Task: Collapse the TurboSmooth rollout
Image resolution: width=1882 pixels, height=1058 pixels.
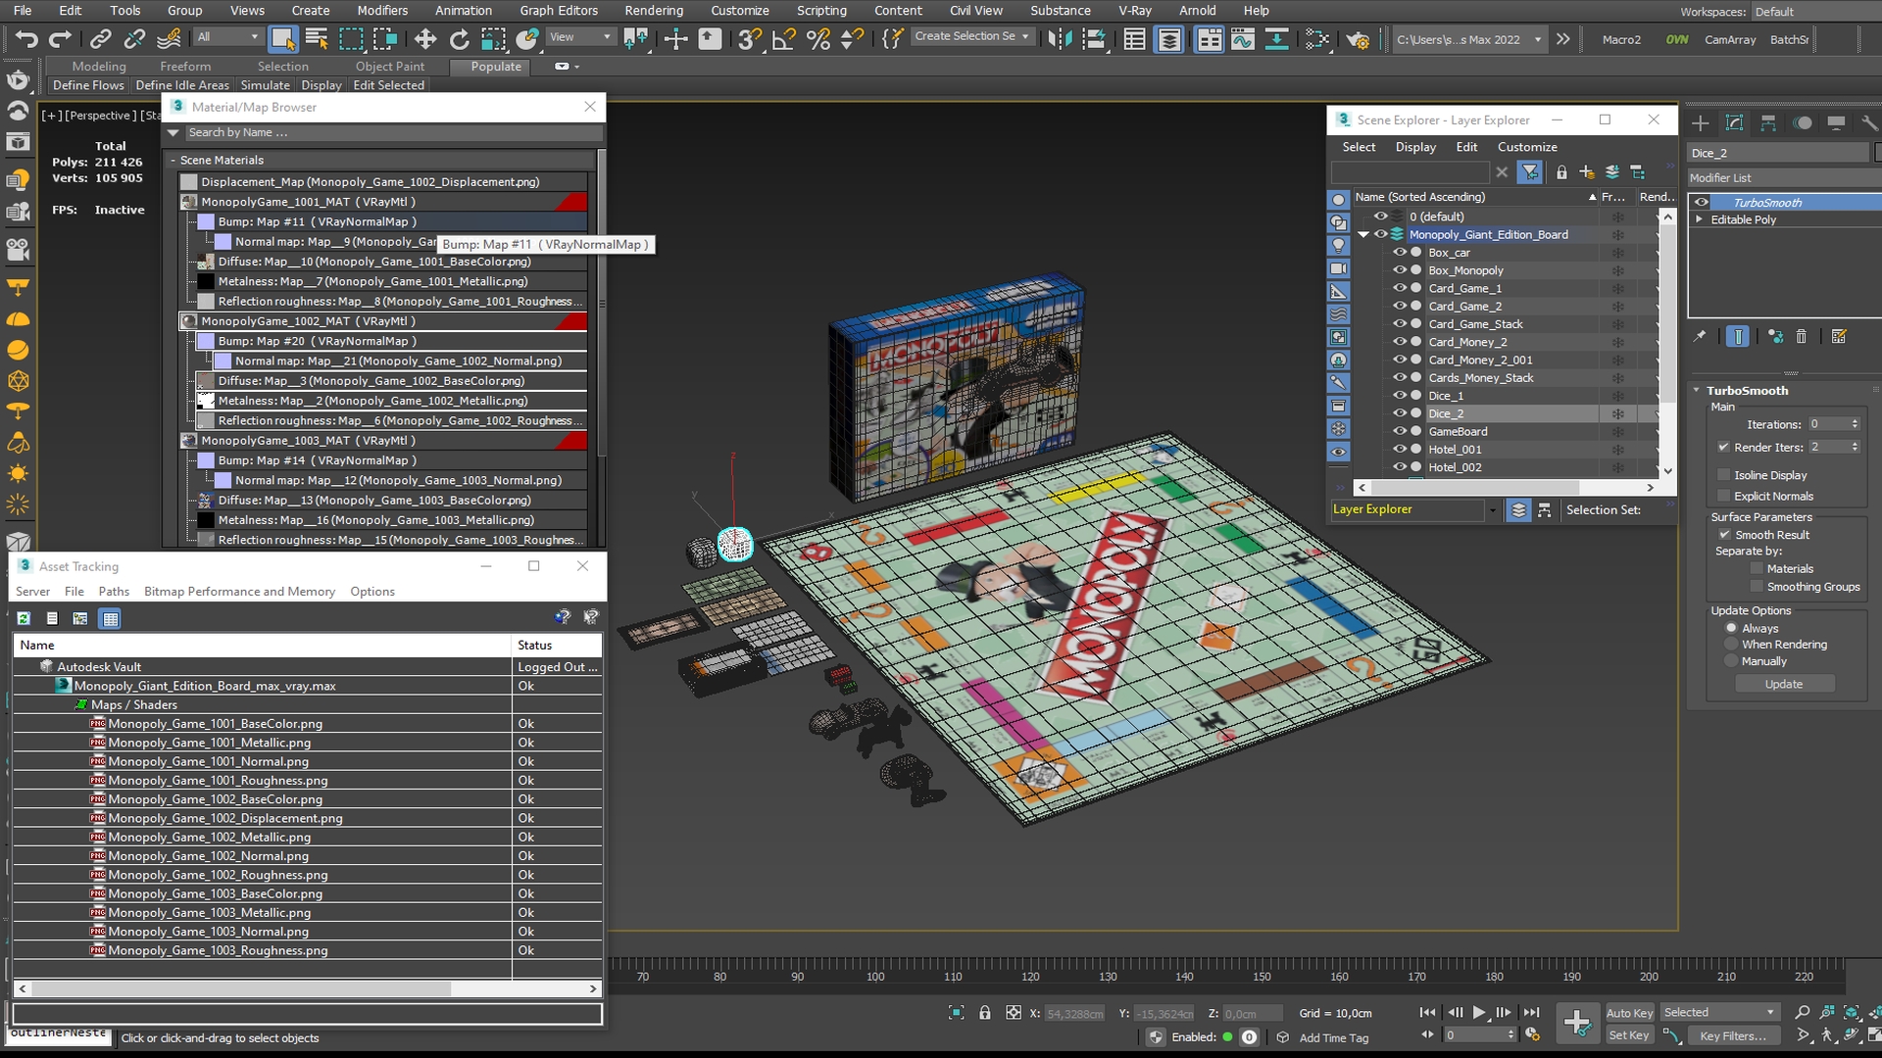Action: coord(1697,390)
